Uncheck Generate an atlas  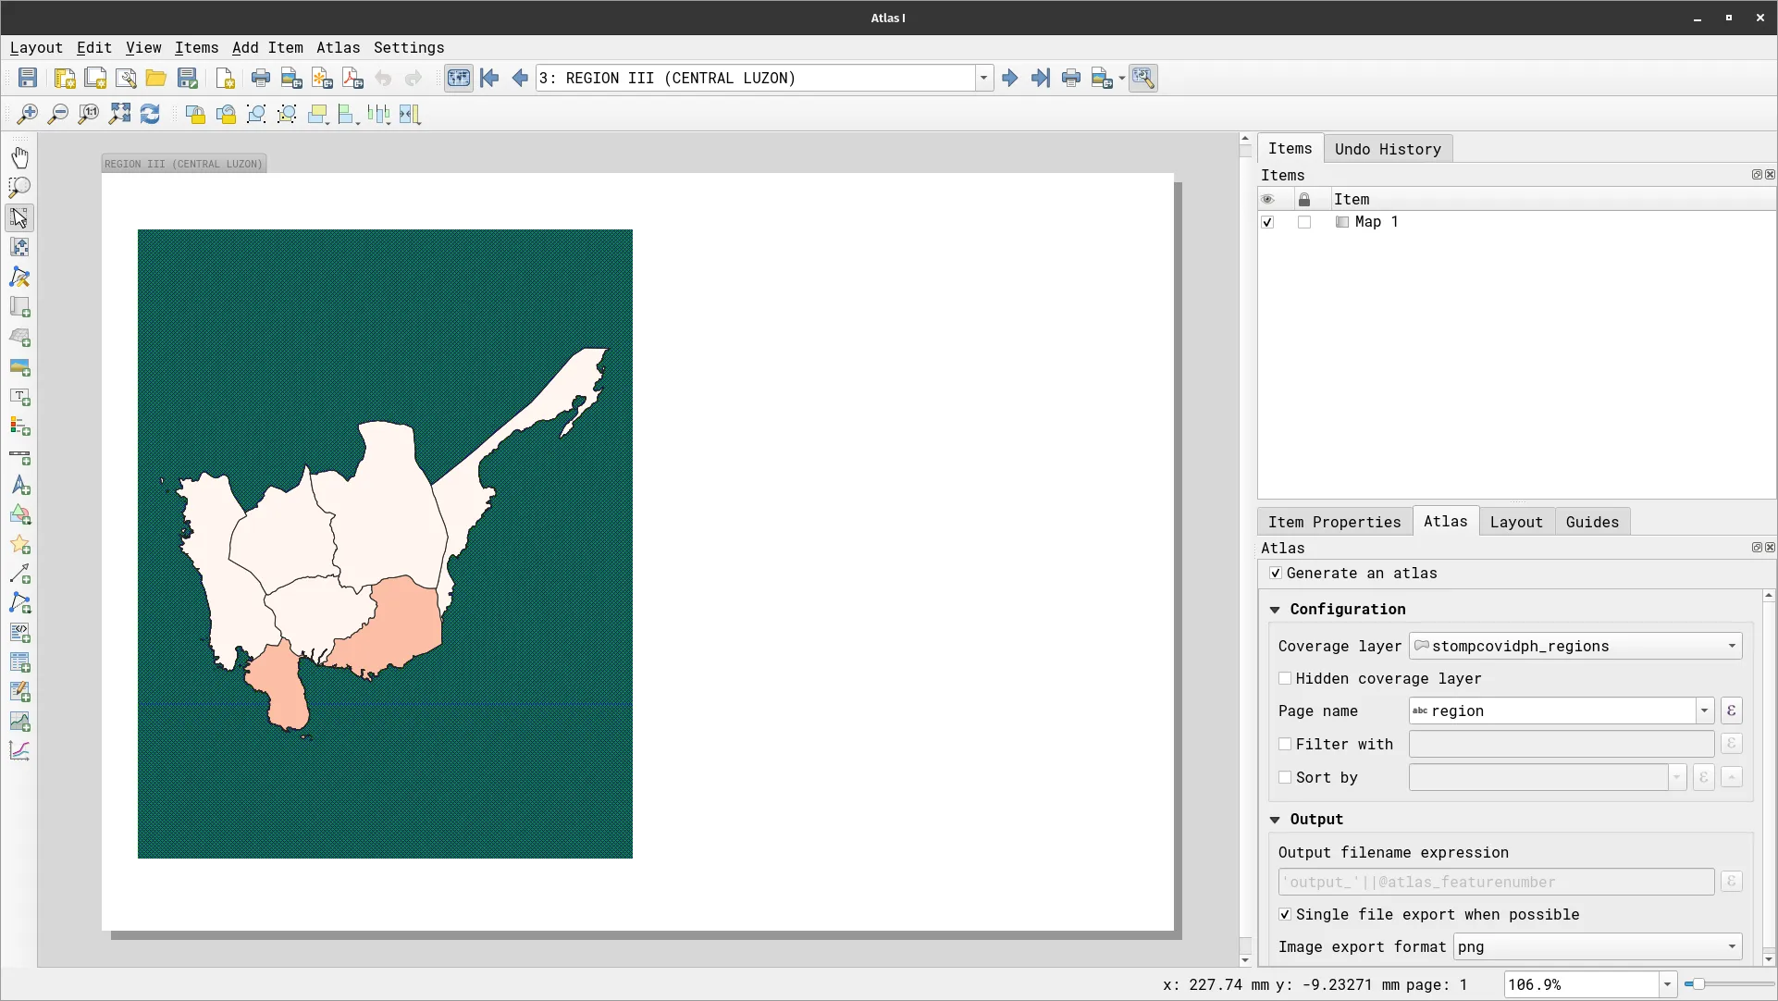click(x=1276, y=574)
